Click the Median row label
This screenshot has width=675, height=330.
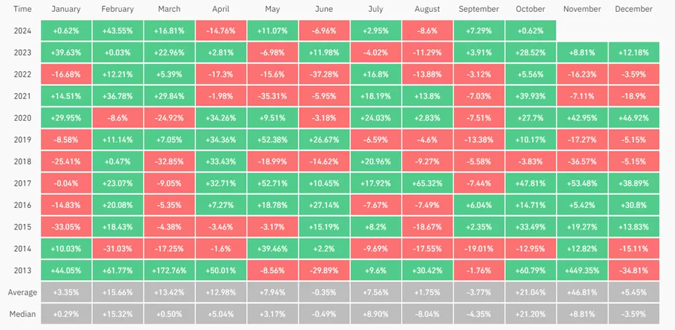21,314
